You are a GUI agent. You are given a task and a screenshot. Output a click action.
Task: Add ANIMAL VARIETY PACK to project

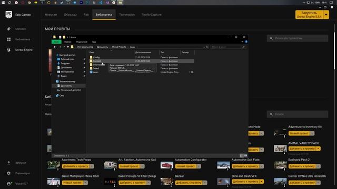point(302,149)
